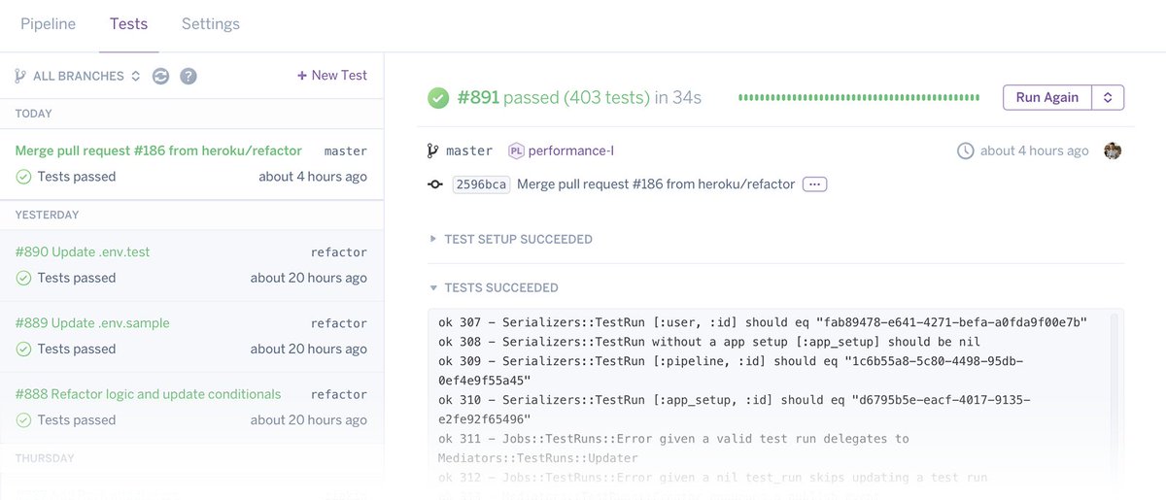Click the 'TODAY' section header

tap(34, 114)
